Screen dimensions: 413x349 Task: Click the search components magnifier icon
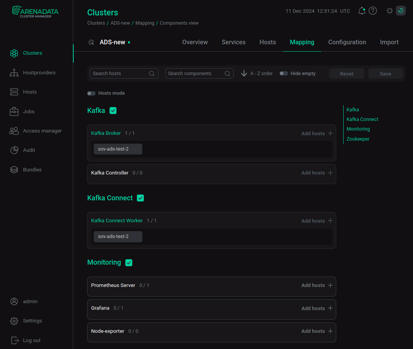coord(228,74)
